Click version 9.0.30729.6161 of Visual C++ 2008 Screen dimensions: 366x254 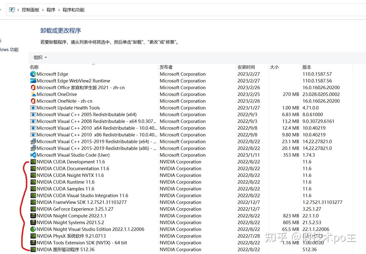(318, 121)
